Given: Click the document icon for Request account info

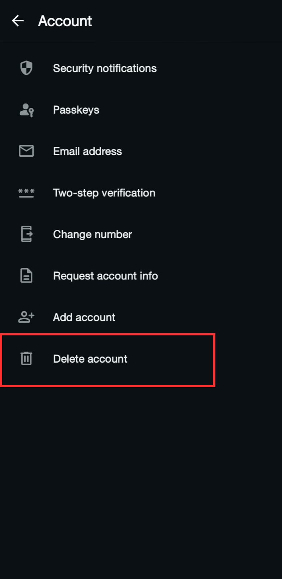Looking at the screenshot, I should tap(26, 276).
